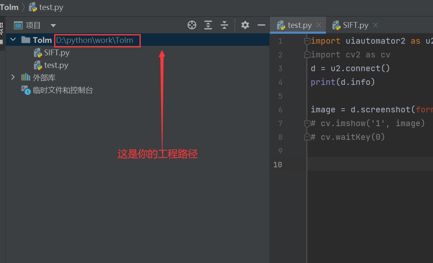
Task: Click the locate/select opened file crosshair icon
Action: tap(192, 25)
